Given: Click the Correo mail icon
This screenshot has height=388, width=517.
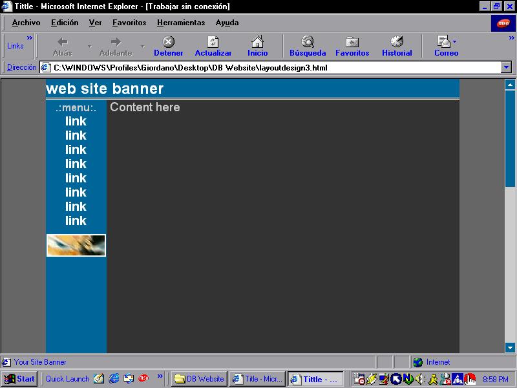Looking at the screenshot, I should click(x=443, y=42).
